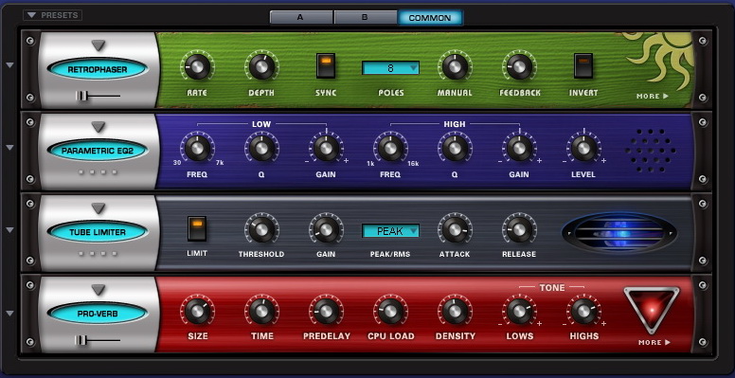Click the Pro-Verb Predelay knob
735x378 pixels.
(326, 311)
